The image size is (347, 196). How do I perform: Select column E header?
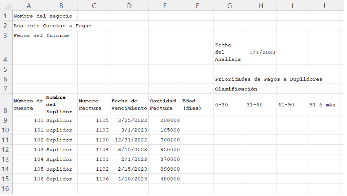165,5
